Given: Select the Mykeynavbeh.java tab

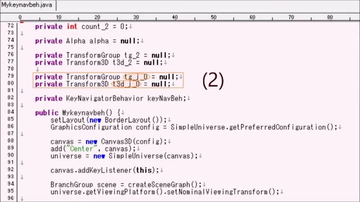Looking at the screenshot, I should (x=27, y=5).
